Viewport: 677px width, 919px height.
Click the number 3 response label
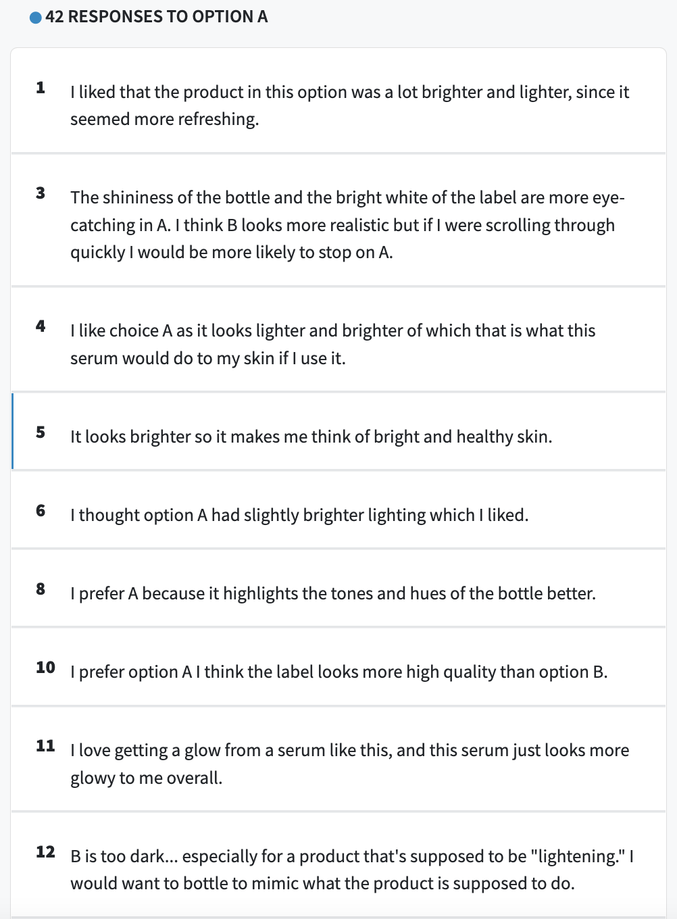click(x=41, y=193)
